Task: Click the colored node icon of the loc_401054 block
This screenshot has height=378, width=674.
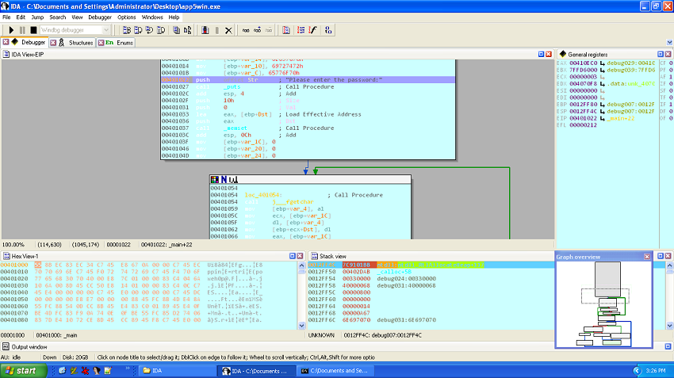Action: [215, 180]
